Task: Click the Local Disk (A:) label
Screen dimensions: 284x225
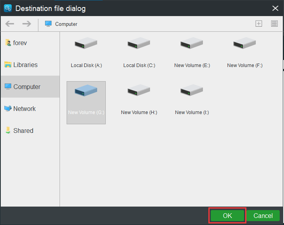Action: tap(87, 65)
